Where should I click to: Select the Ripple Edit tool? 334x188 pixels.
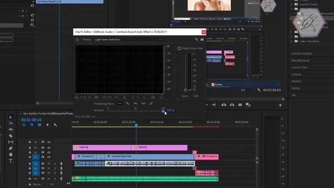pyautogui.click(x=10, y=130)
